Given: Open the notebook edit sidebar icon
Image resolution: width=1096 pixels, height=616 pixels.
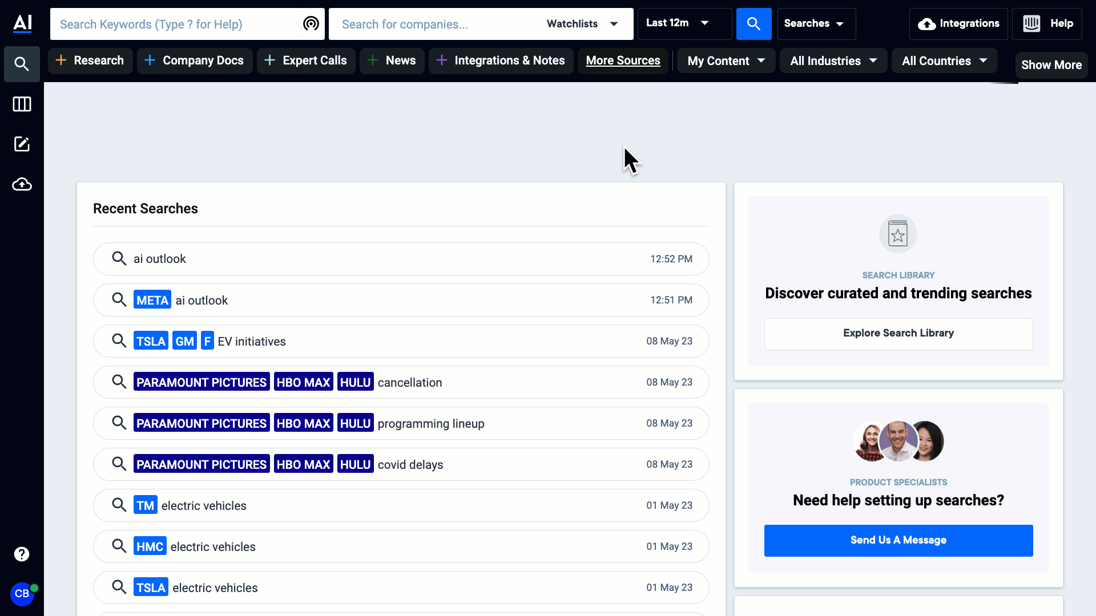Looking at the screenshot, I should click(22, 144).
